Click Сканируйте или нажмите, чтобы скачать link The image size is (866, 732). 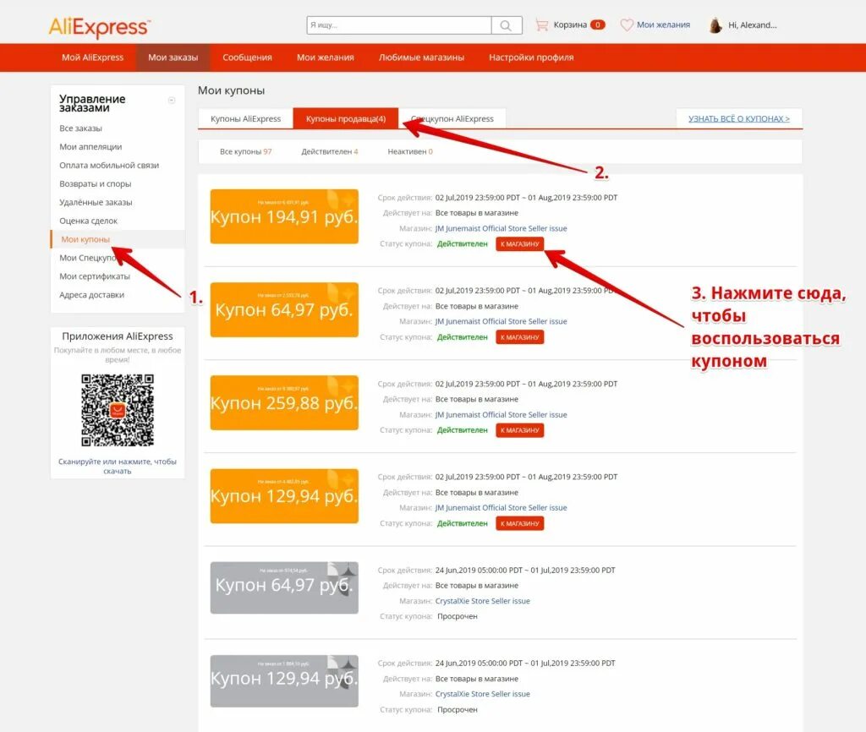point(118,466)
